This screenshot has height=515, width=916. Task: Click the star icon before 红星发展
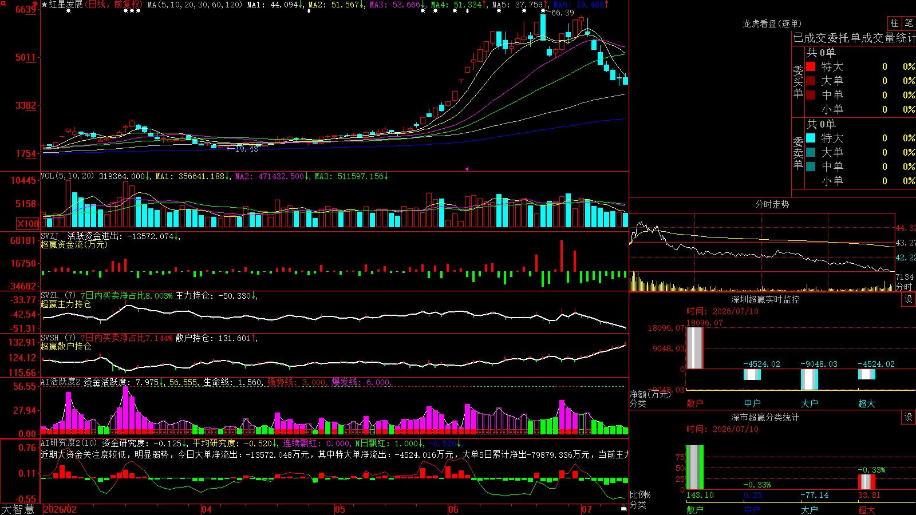point(45,5)
